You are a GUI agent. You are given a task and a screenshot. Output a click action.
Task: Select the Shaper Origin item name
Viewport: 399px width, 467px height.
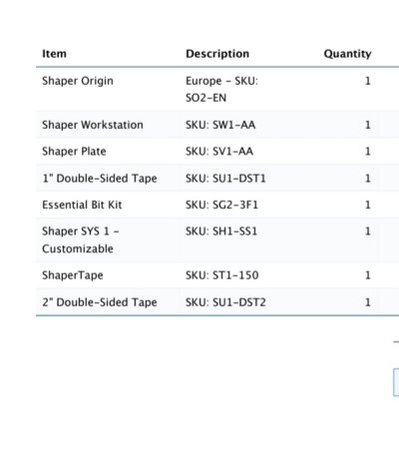[x=78, y=81]
